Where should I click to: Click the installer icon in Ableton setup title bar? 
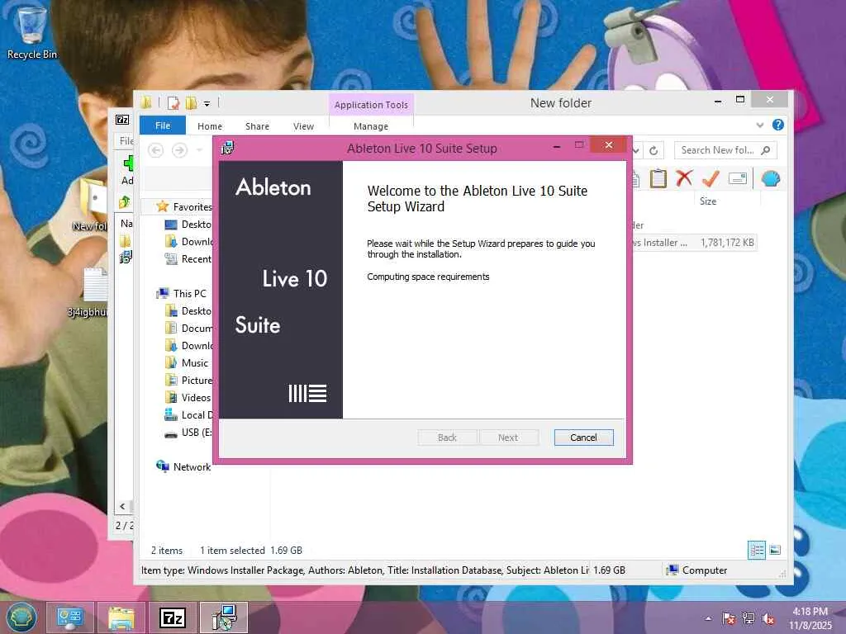[228, 147]
